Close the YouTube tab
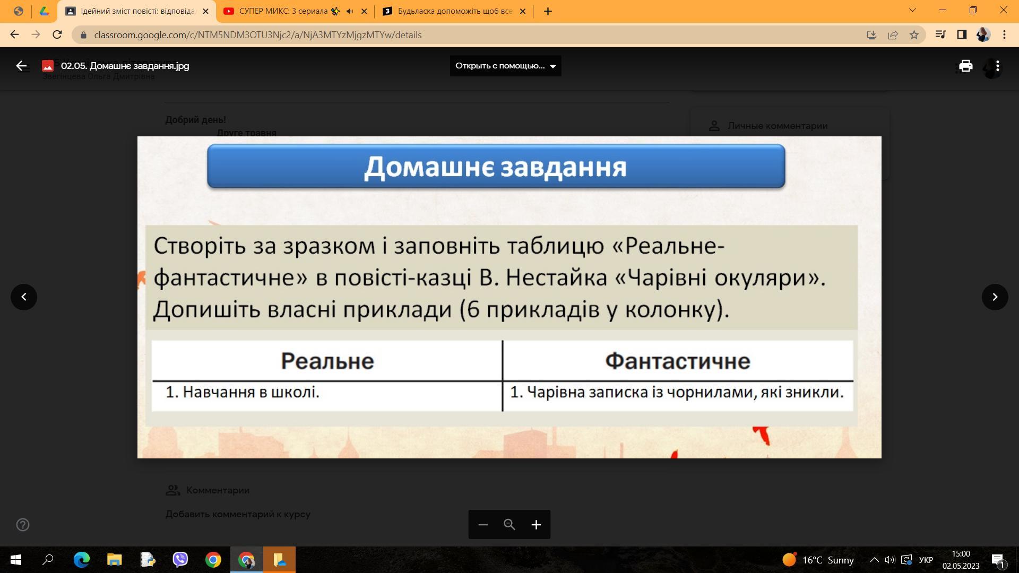This screenshot has height=573, width=1019. pos(364,11)
